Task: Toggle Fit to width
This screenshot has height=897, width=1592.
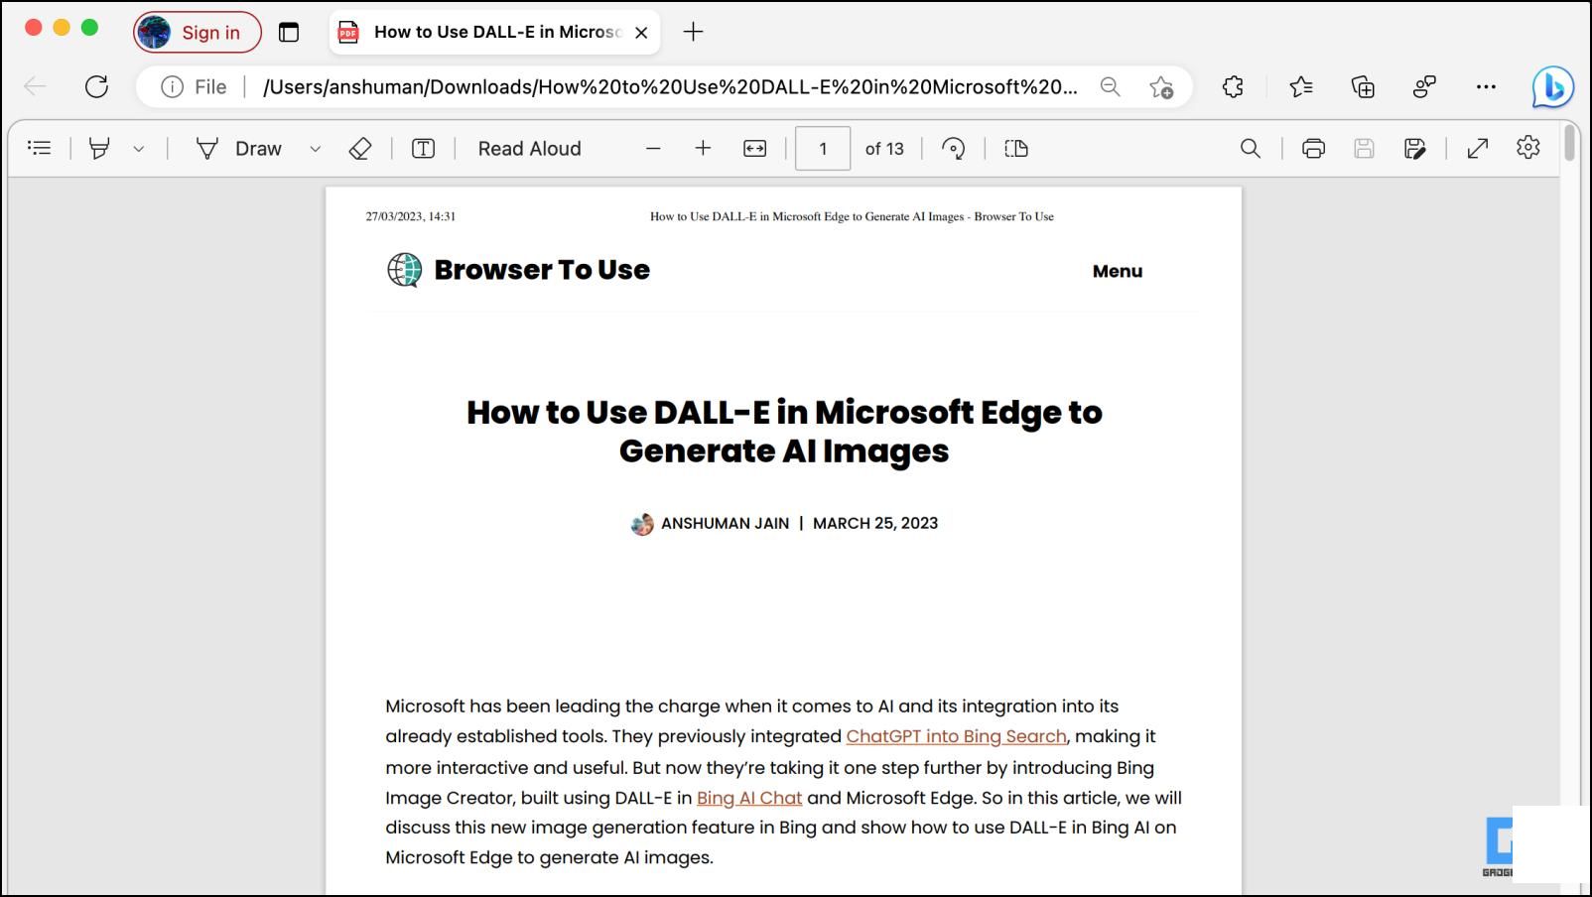Action: [755, 149]
